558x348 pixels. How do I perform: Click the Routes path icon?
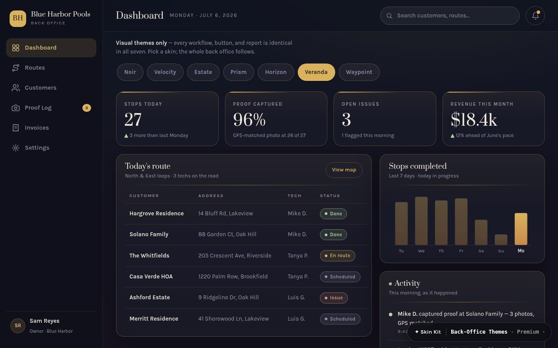point(16,68)
